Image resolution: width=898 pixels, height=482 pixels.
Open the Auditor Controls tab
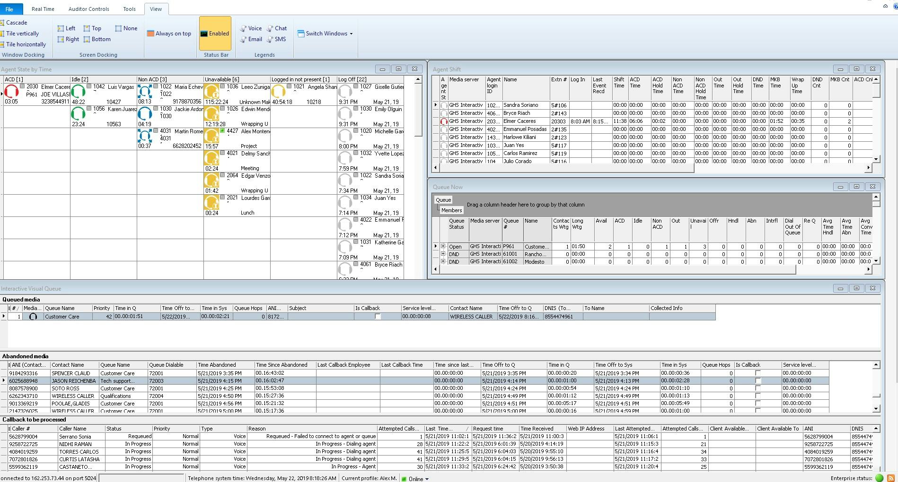[88, 9]
